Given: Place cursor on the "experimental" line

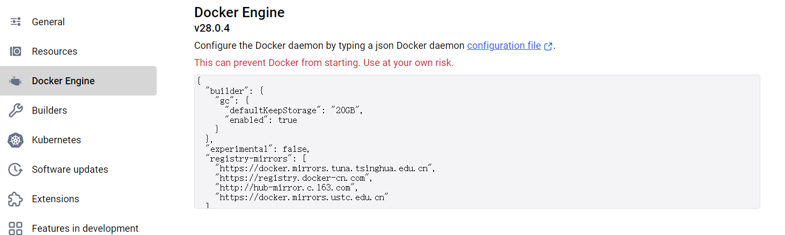Looking at the screenshot, I should click(258, 149).
